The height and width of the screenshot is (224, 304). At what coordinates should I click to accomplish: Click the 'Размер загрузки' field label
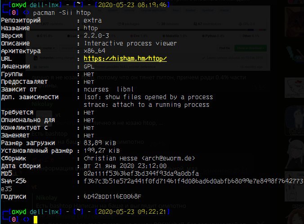(x=28, y=143)
